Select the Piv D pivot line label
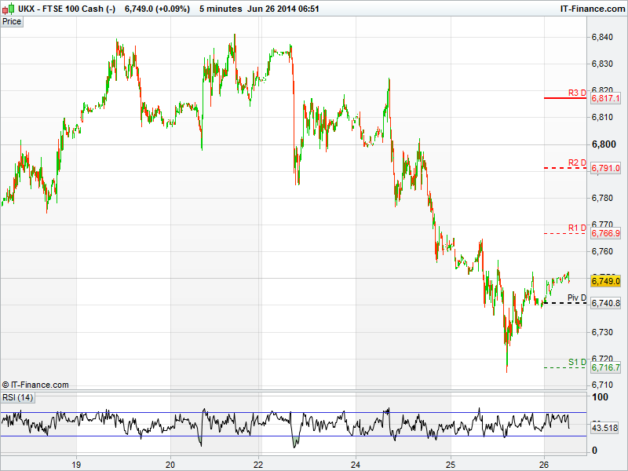Screen dimensions: 628x471 [x=577, y=298]
